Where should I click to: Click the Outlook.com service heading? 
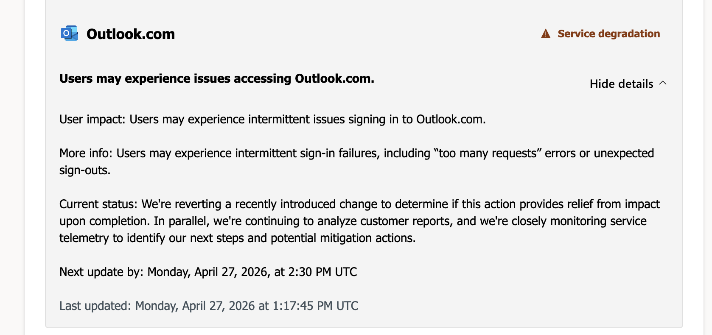point(131,34)
